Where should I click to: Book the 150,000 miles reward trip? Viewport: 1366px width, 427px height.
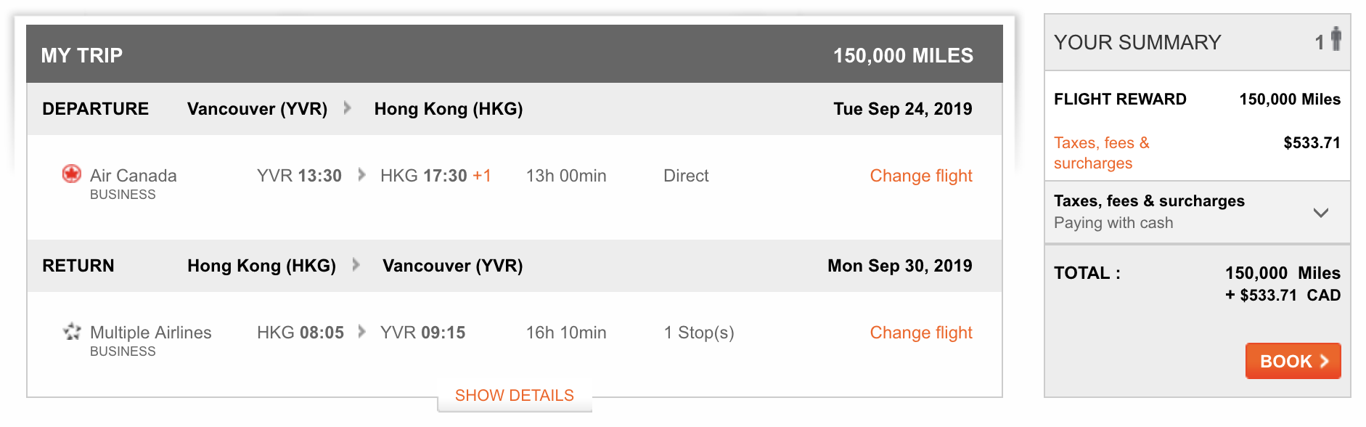click(1293, 361)
